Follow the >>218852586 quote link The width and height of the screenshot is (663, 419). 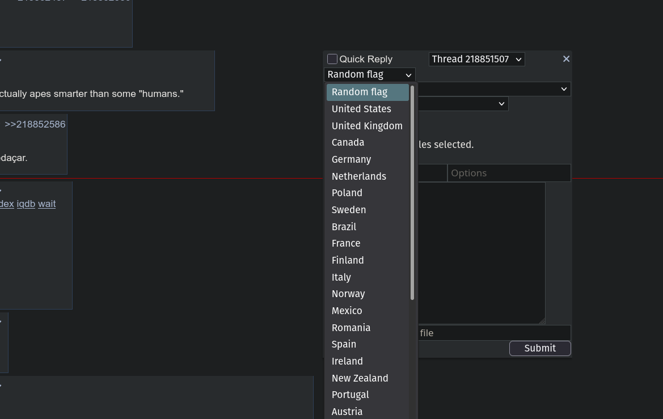coord(35,124)
